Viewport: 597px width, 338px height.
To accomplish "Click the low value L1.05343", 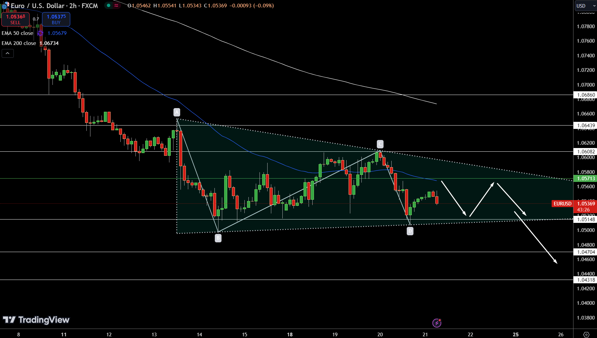I will (190, 6).
